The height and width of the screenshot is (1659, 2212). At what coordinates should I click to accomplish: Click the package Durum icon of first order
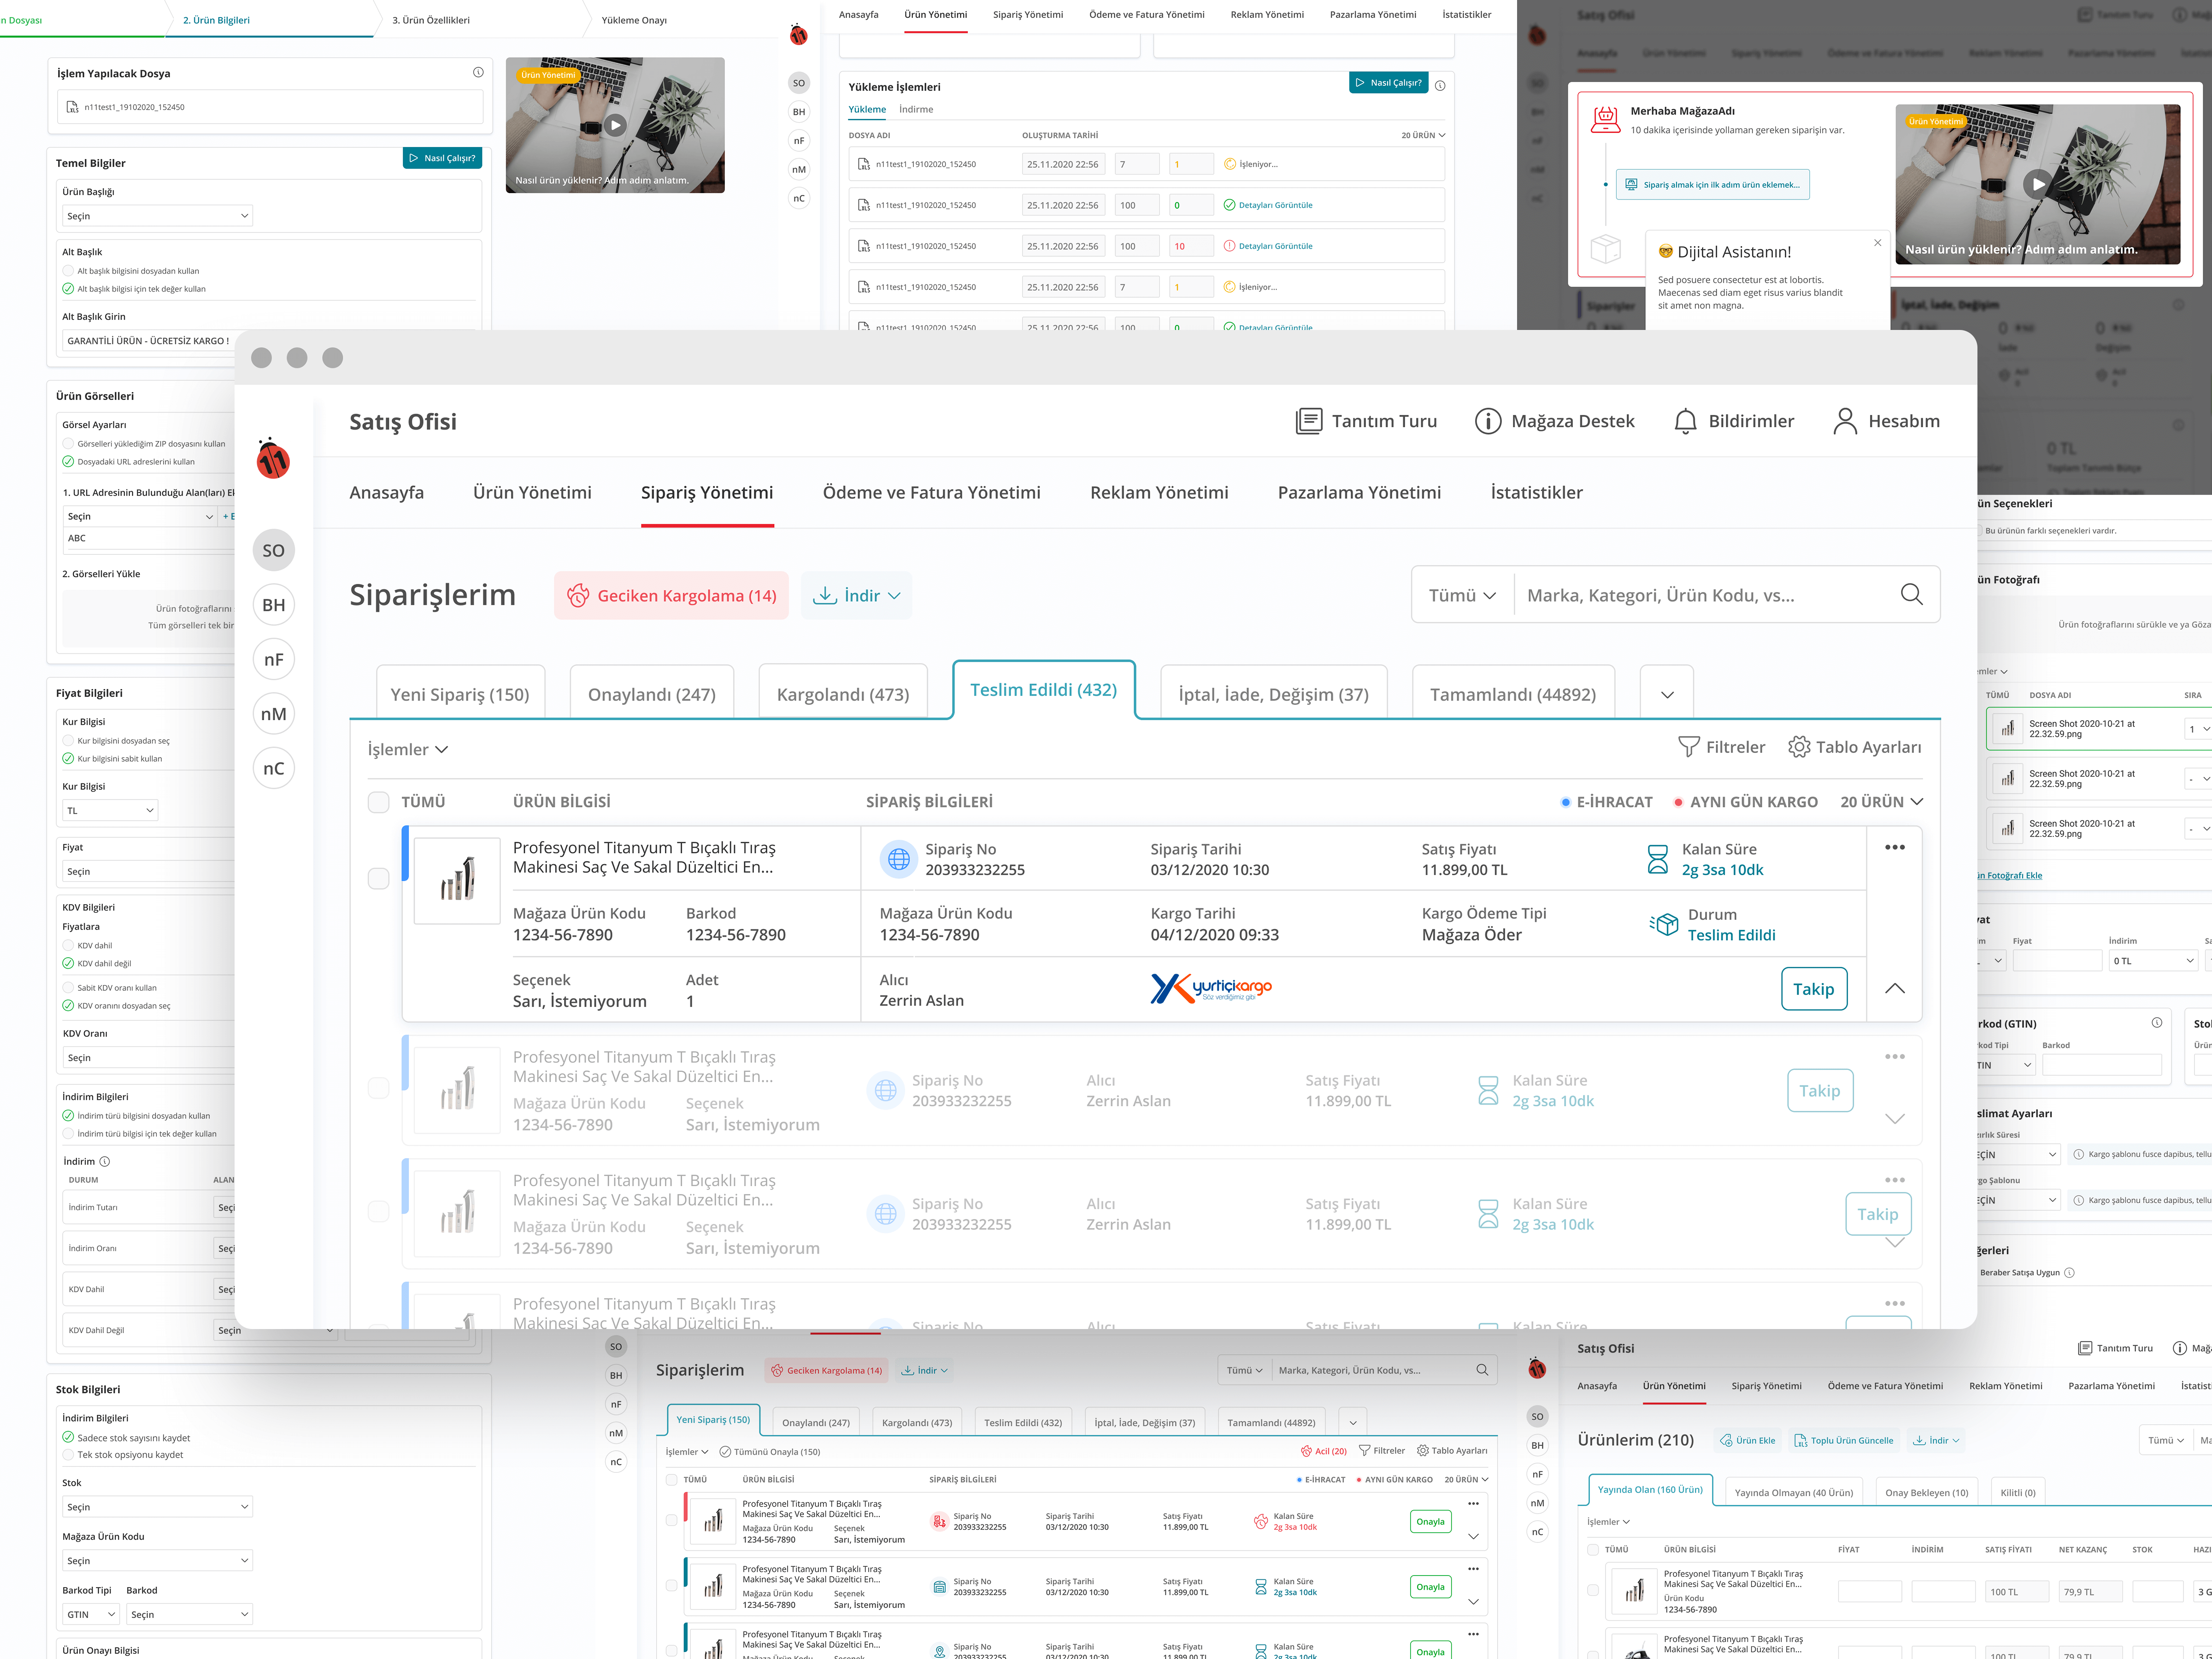[1664, 924]
